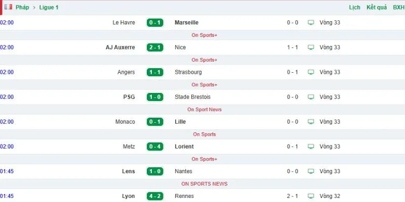This screenshot has width=405, height=202.
Task: Open the Stade Brestois team link
Action: (193, 97)
